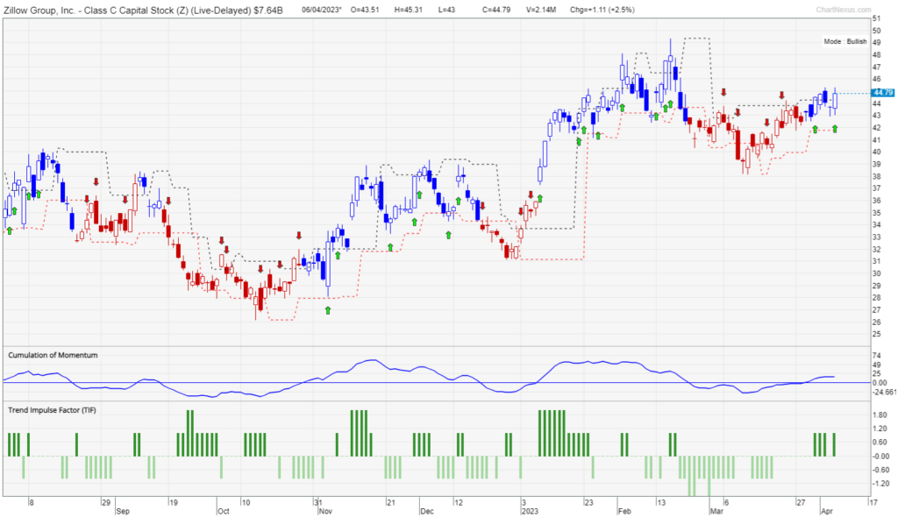Click the V=2.14M volume value
The width and height of the screenshot is (898, 517).
[x=541, y=10]
